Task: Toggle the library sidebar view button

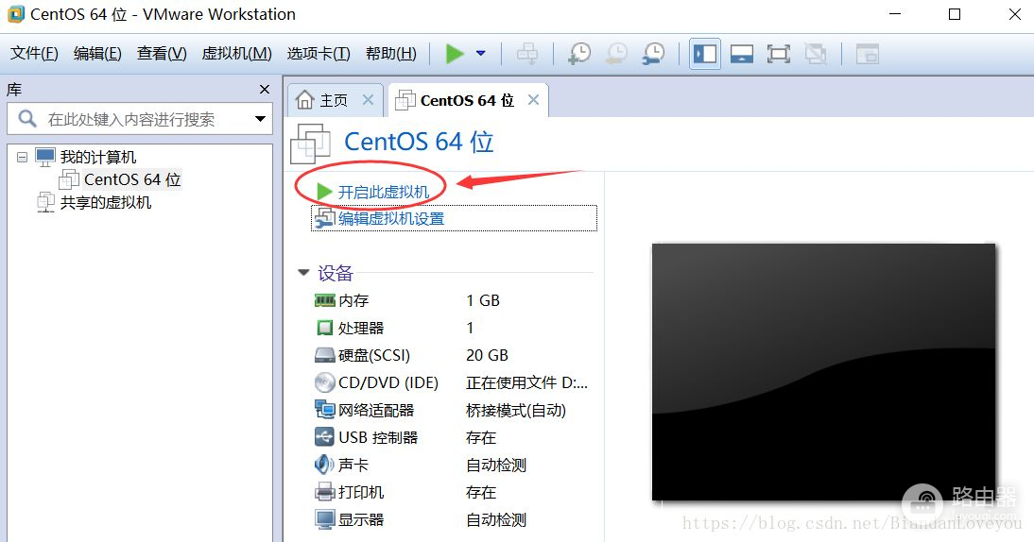Action: [x=705, y=54]
